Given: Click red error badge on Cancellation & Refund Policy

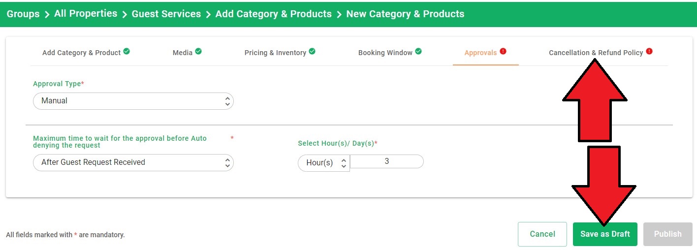Looking at the screenshot, I should tap(649, 51).
